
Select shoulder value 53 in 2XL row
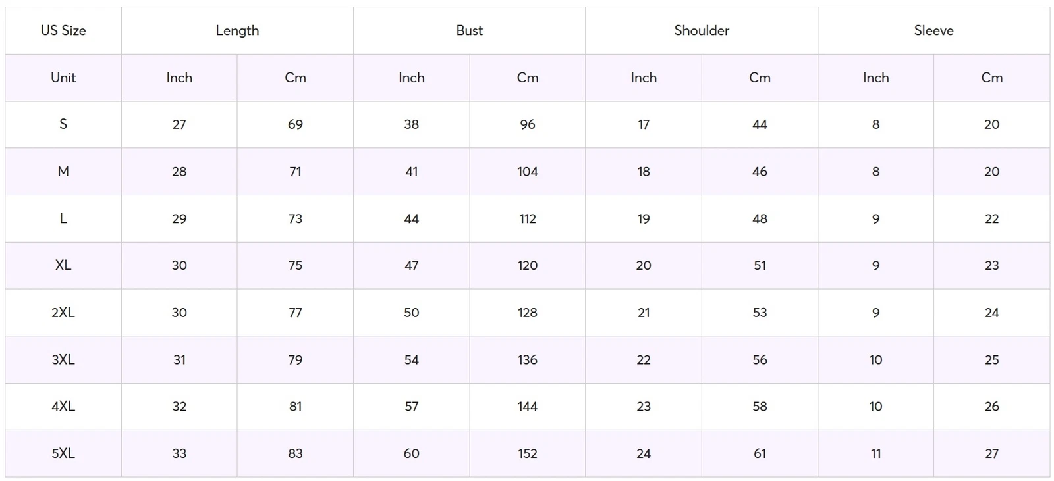(760, 313)
